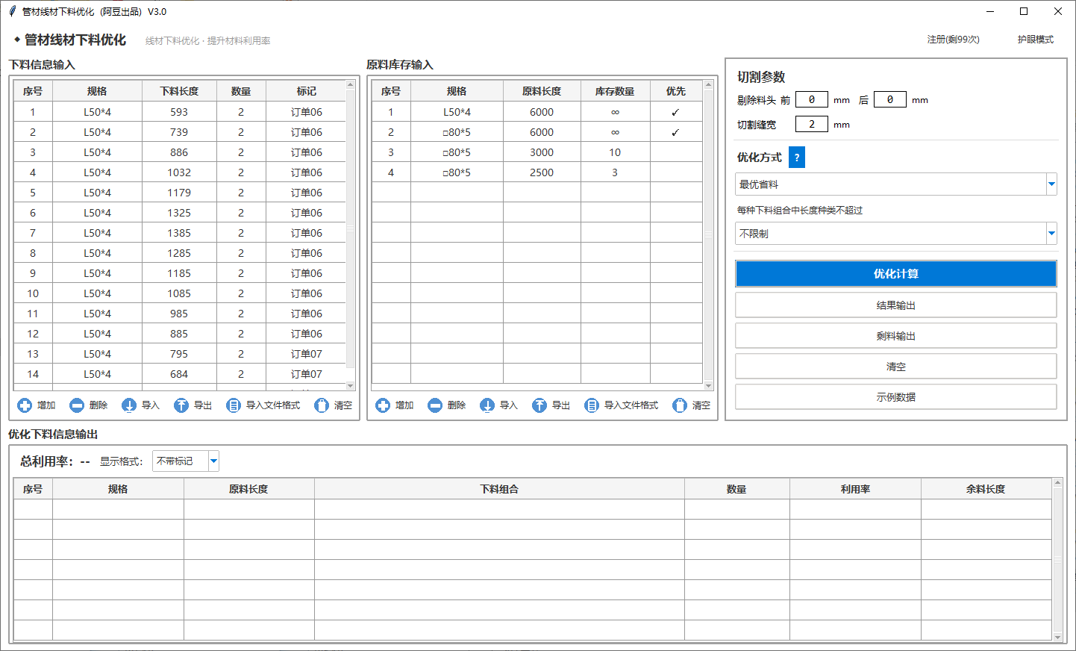Viewport: 1076px width, 651px height.
Task: Click the 利用率 column header
Action: (x=855, y=489)
